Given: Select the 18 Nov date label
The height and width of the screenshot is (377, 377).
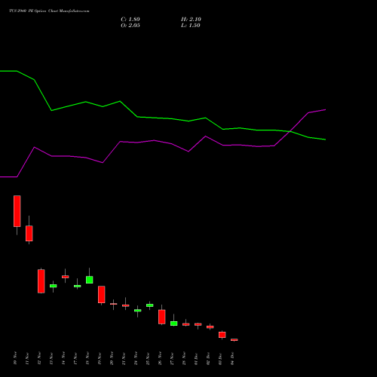Looking at the screenshot, I should 87,358.
